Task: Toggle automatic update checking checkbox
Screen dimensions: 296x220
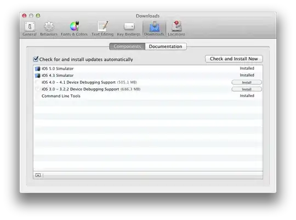Action: [36, 59]
